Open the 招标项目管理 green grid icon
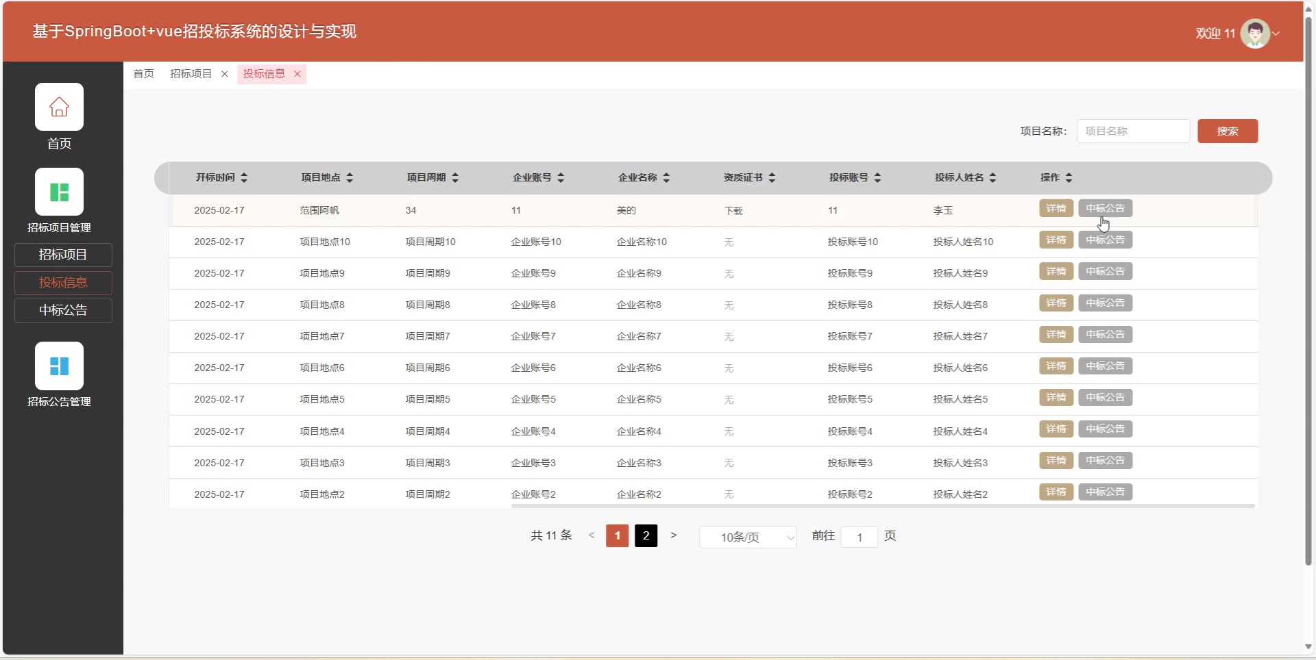Screen dimensions: 1316x660 (x=59, y=192)
